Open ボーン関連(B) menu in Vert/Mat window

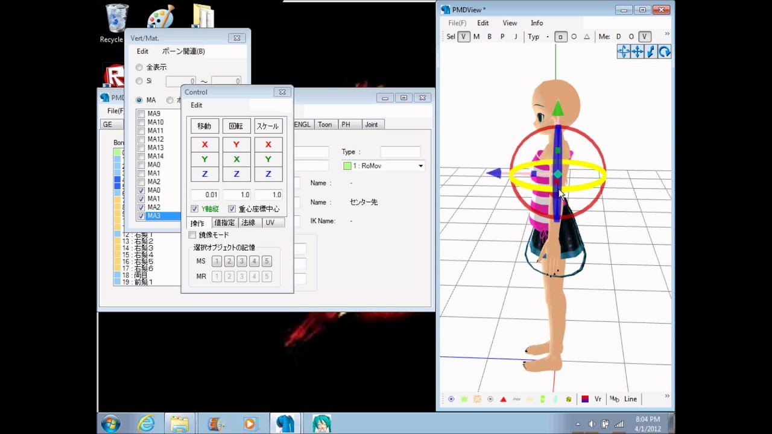(x=183, y=51)
